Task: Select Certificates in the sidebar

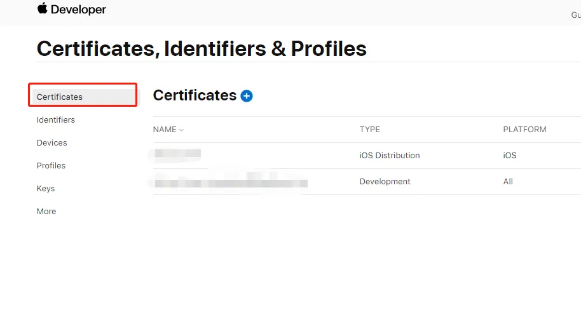Action: [x=60, y=97]
